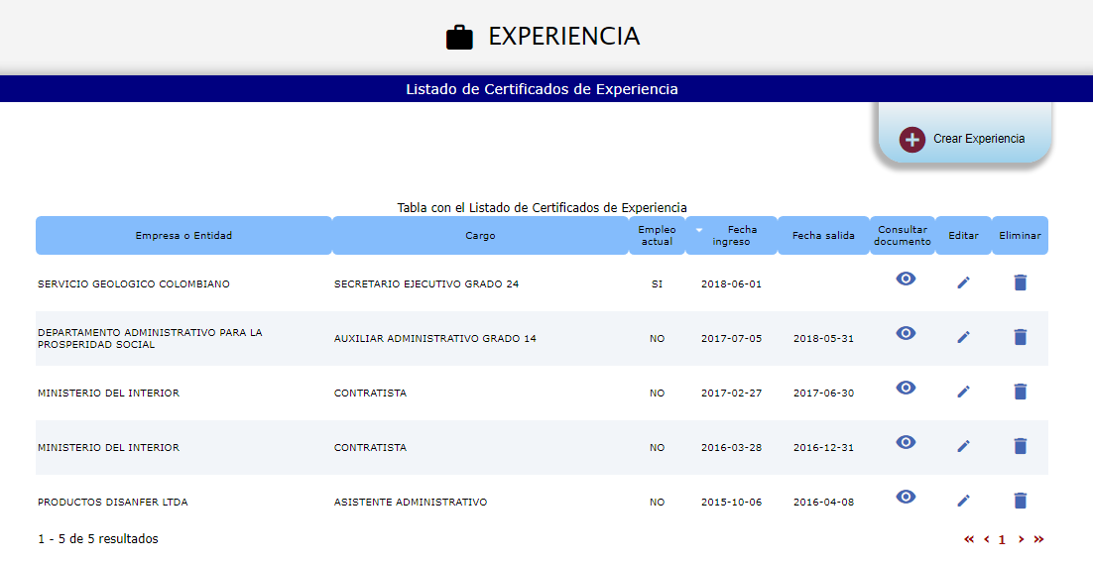Sort by Empresa o Entidad column header
Viewport: 1093px width, 564px height.
184,235
